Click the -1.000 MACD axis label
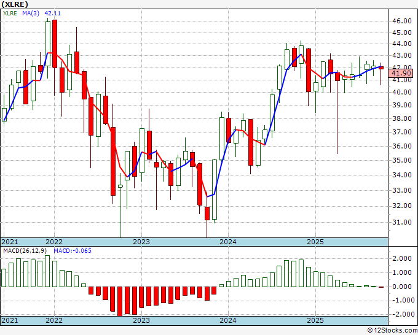 tap(402, 300)
